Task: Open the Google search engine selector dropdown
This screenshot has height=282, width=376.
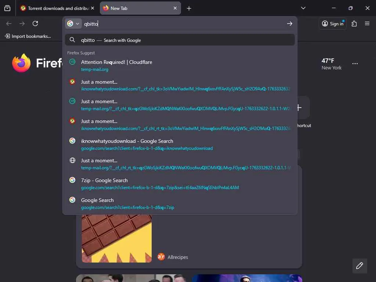Action: point(73,23)
